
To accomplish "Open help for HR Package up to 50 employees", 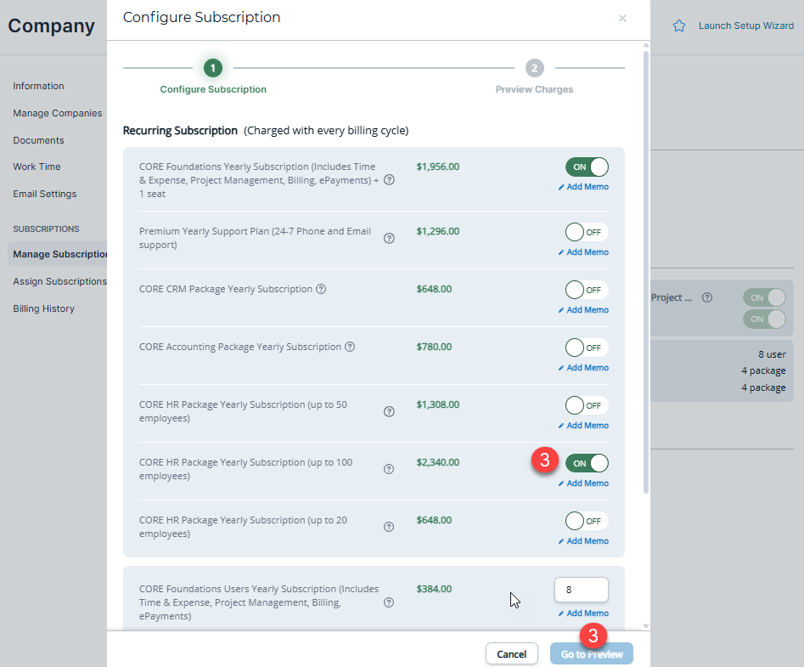I will pos(389,411).
